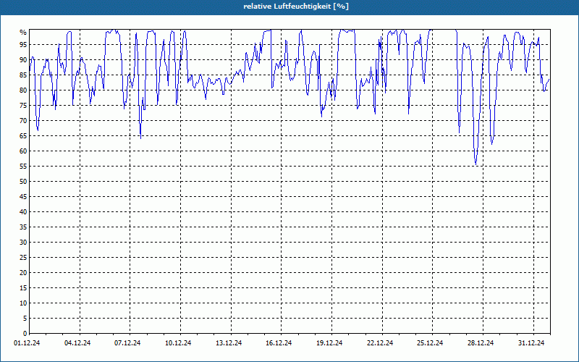This screenshot has width=579, height=362.
Task: Click the y-axis value 50
Action: tap(23, 182)
